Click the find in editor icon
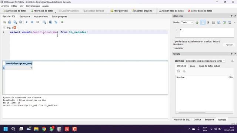The height and width of the screenshot is (133, 237). (50, 22)
